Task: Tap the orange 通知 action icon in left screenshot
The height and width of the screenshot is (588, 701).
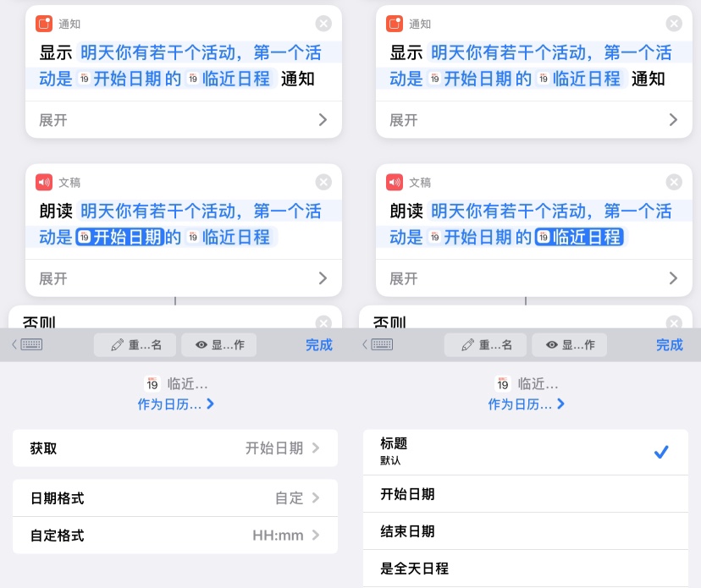Action: 44,24
